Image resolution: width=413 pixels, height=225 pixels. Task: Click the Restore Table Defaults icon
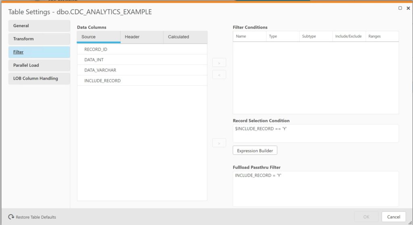tap(11, 217)
